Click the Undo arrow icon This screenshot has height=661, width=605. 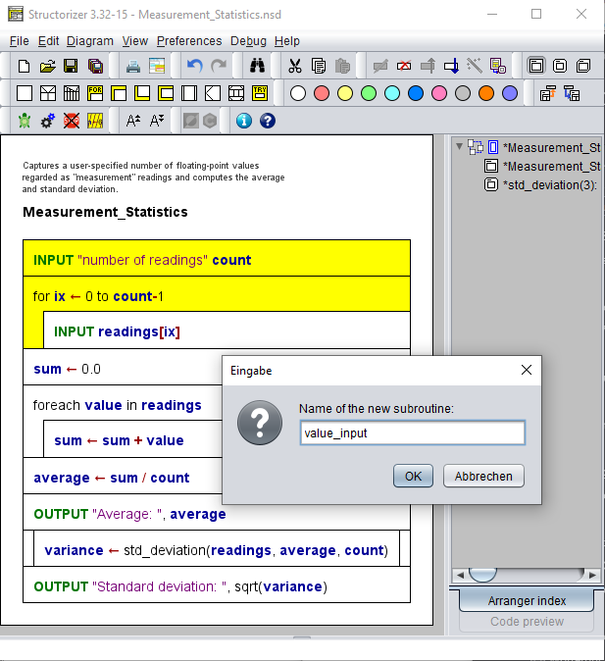195,66
